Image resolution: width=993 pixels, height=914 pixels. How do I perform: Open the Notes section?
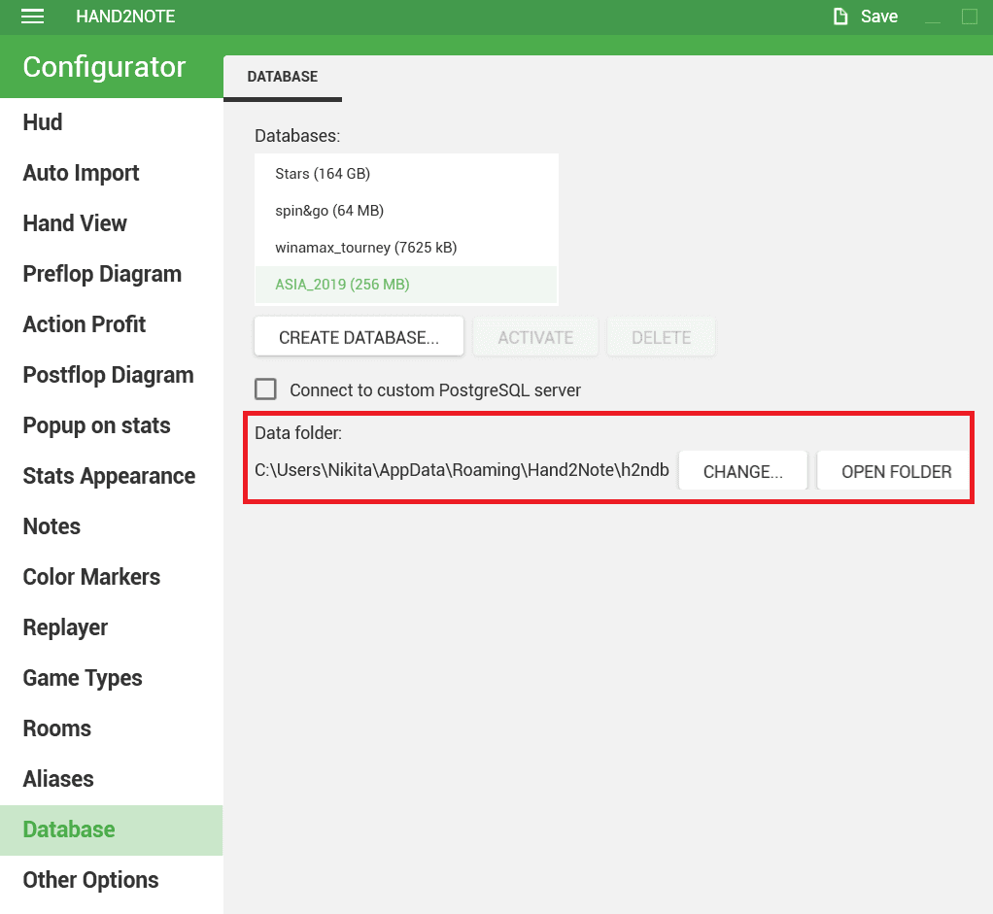[x=112, y=526]
